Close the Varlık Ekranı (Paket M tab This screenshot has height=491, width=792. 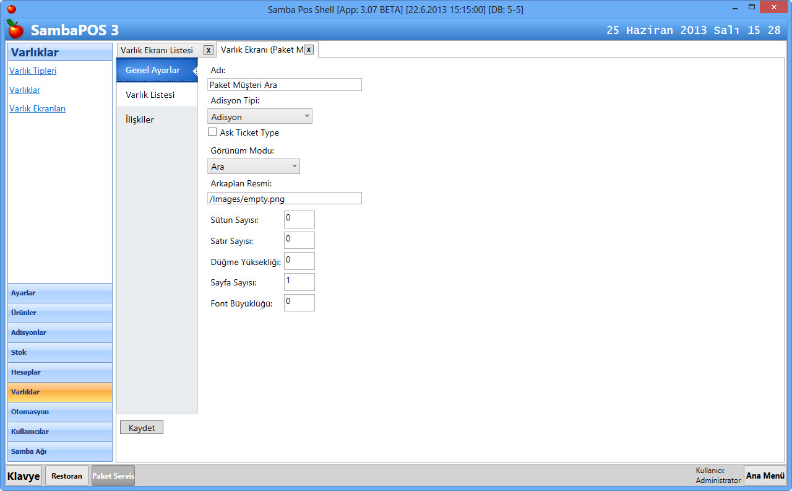(x=308, y=50)
